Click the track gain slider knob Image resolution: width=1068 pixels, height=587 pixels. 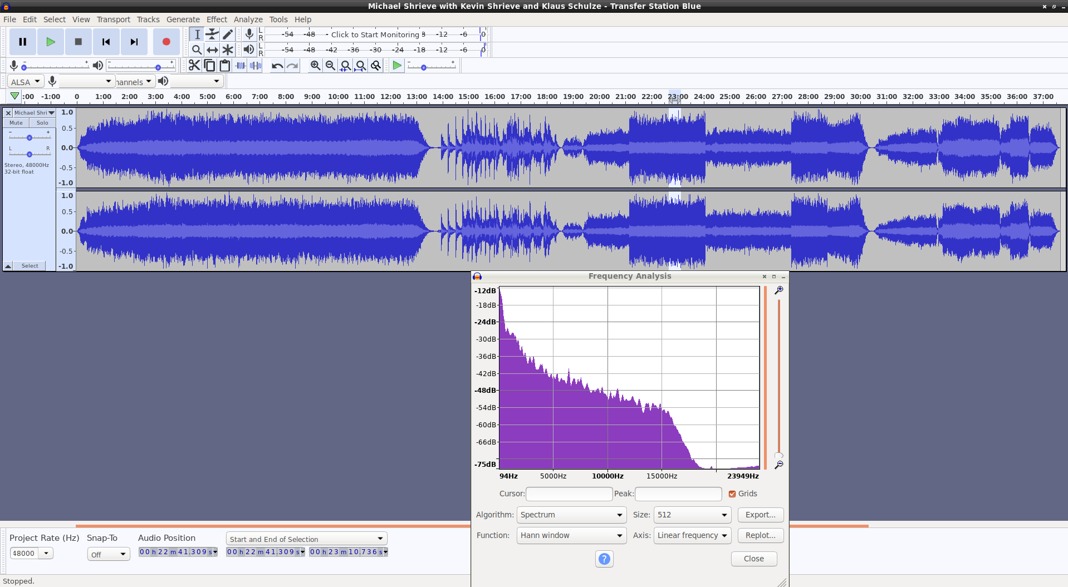tap(30, 137)
